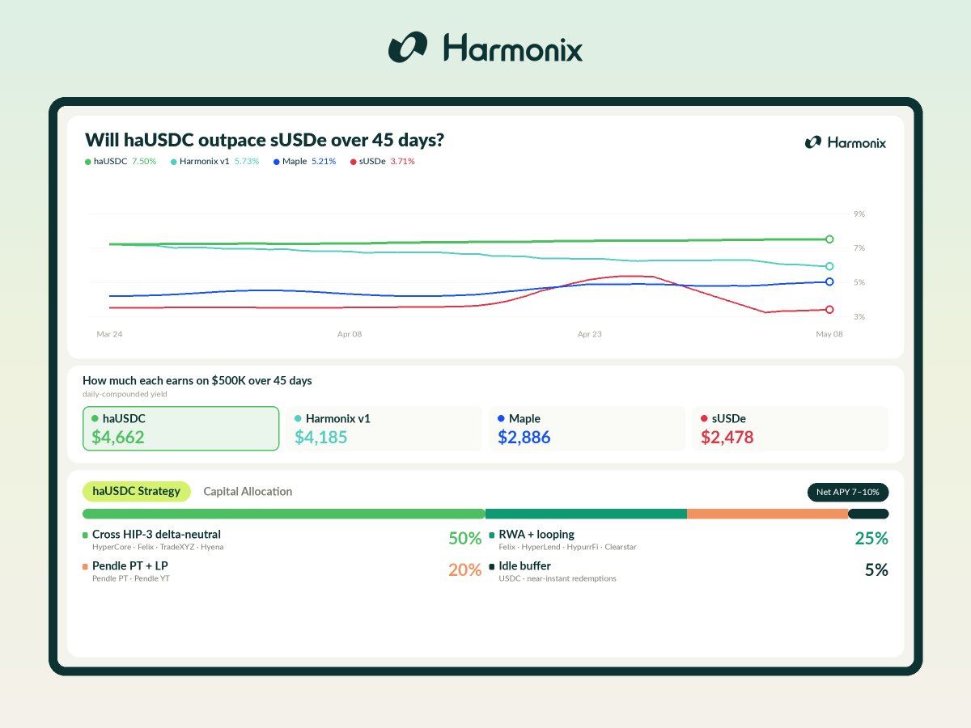Click the Harmonix v1 line end marker

point(829,266)
